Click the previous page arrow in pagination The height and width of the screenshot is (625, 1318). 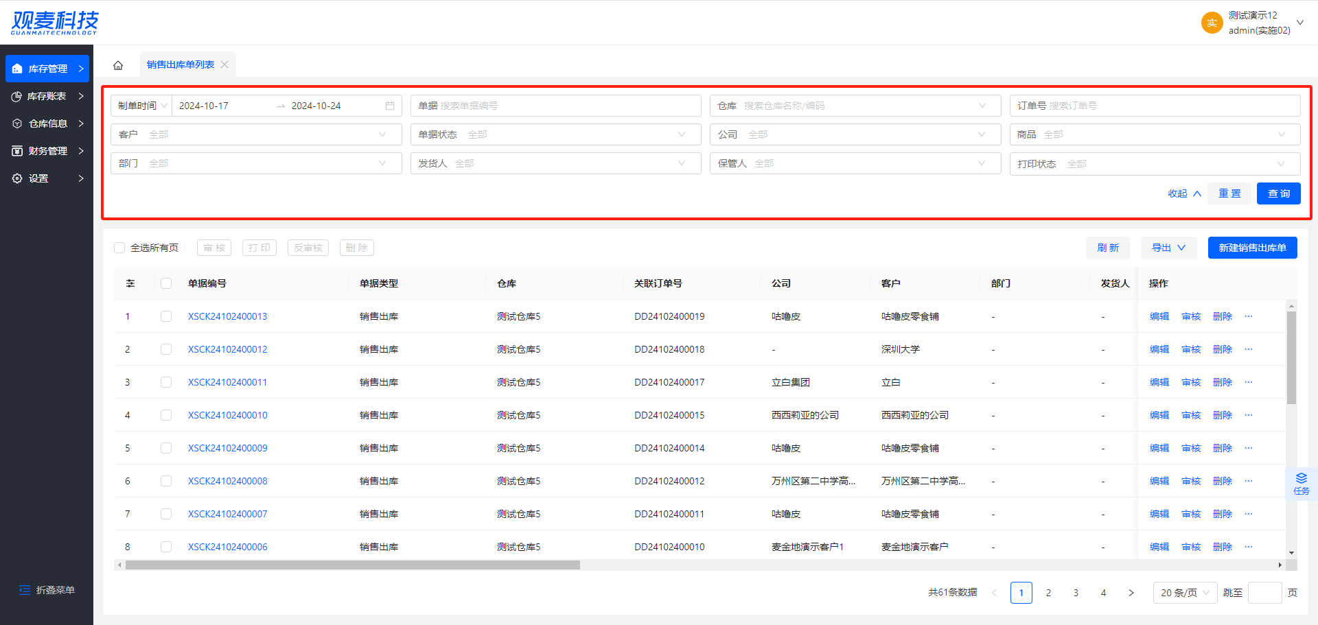(994, 593)
